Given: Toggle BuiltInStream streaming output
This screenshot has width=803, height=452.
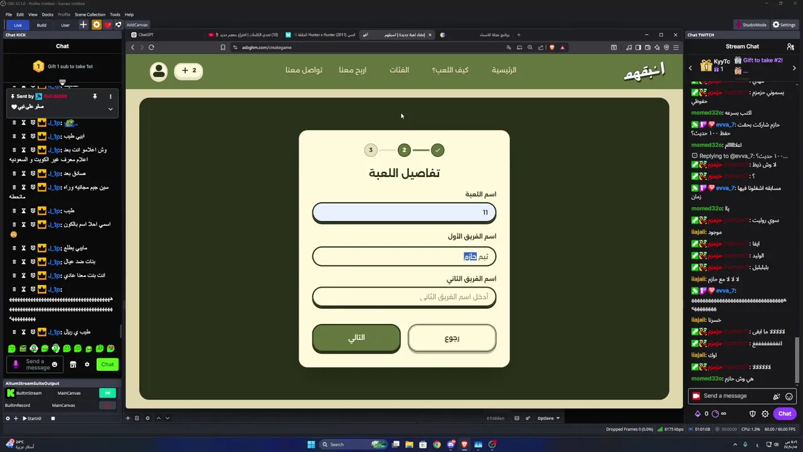Looking at the screenshot, I should [107, 393].
